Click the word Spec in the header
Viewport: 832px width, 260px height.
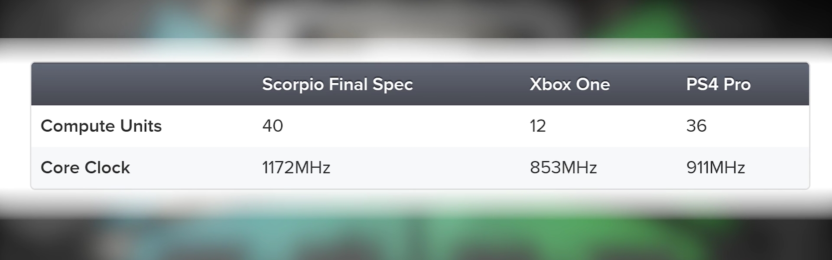click(x=393, y=84)
